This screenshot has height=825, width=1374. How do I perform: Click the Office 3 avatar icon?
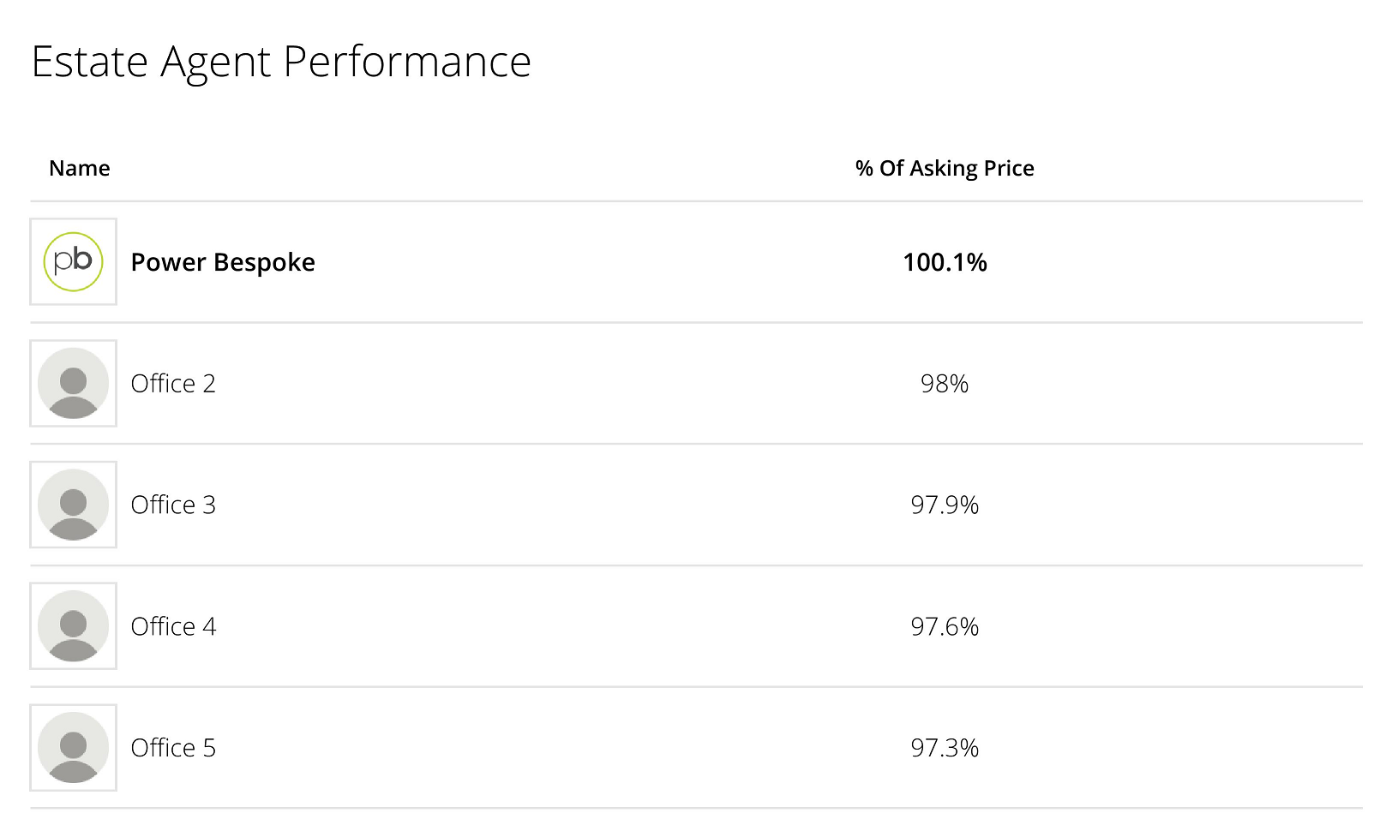click(74, 505)
